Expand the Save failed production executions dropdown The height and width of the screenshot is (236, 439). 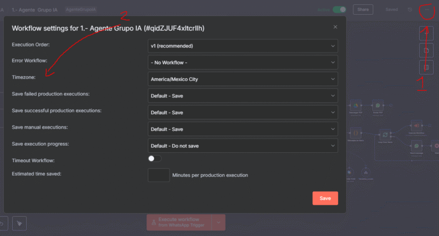243,96
